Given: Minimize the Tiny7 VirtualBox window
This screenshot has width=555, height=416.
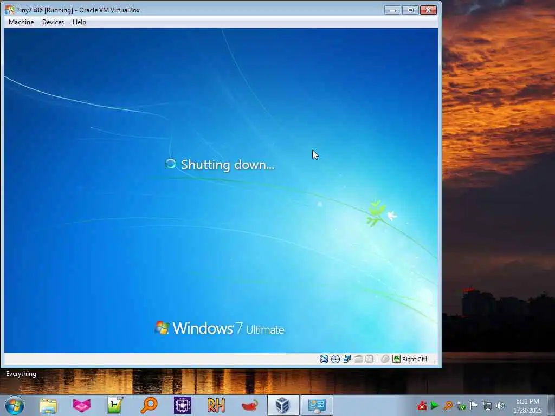Looking at the screenshot, I should click(392, 10).
